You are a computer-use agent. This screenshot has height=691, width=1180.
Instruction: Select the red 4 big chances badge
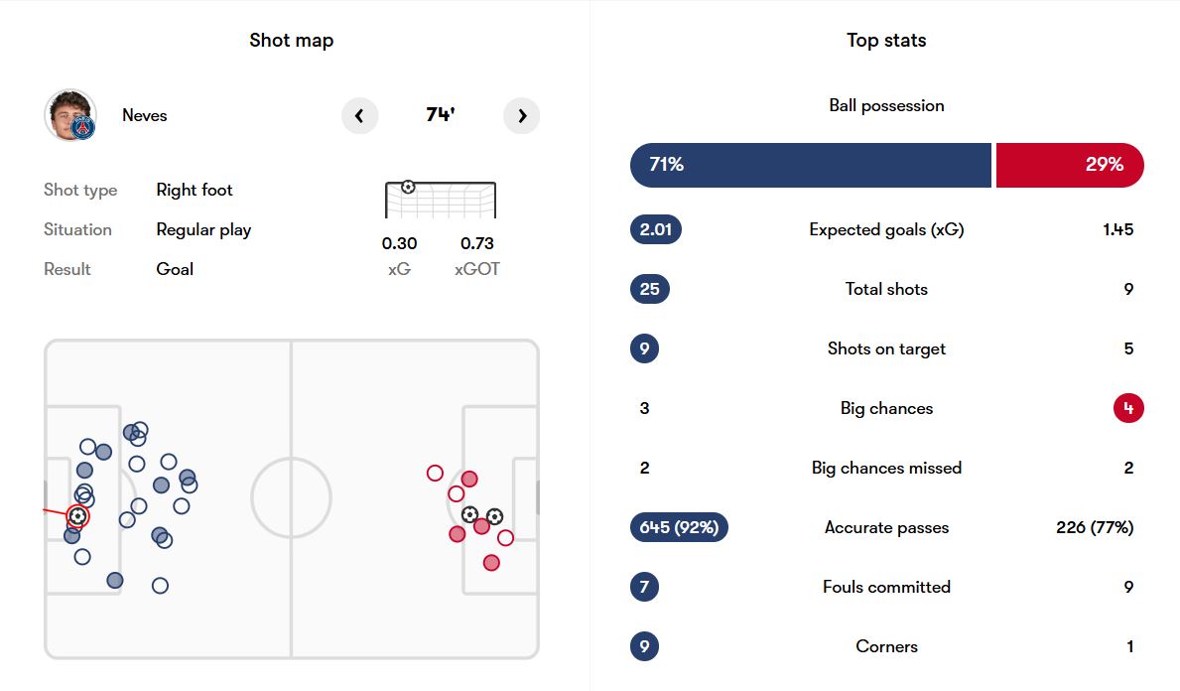tap(1128, 408)
